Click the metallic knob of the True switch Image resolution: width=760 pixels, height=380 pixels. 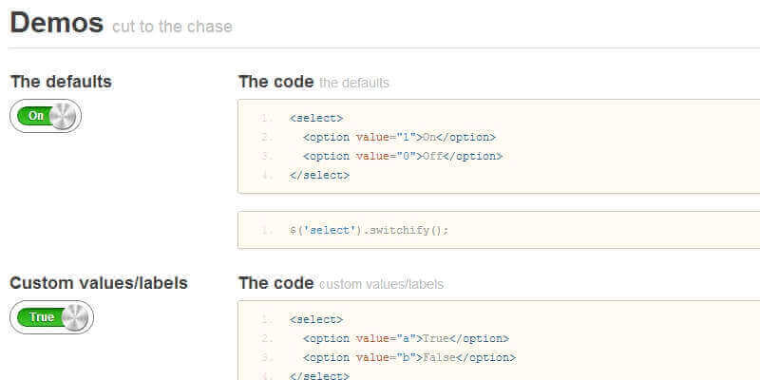coord(76,317)
